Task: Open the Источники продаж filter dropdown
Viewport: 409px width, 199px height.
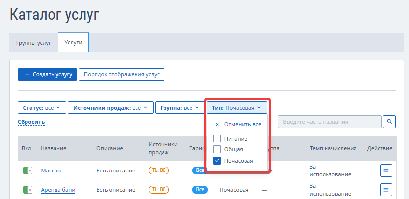Action: (110, 107)
